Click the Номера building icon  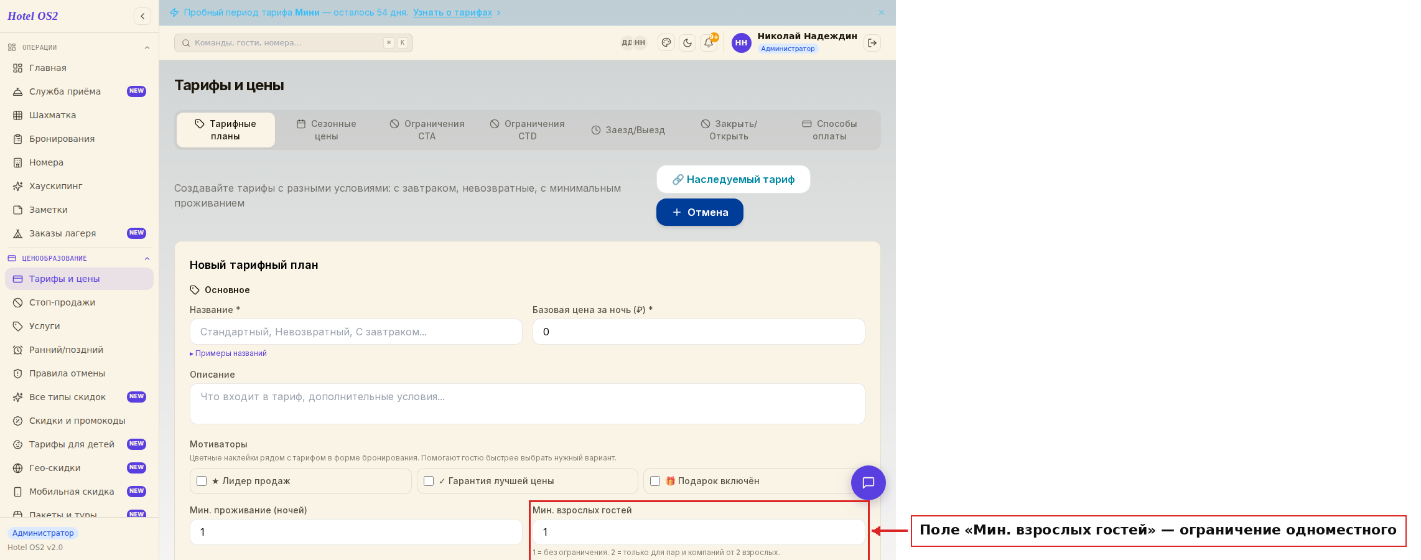[x=18, y=162]
